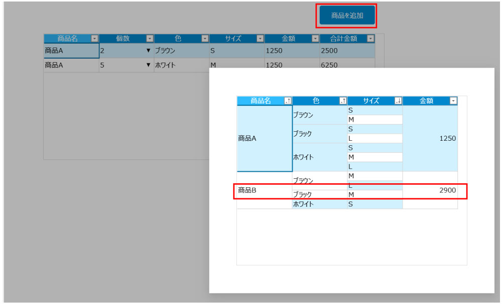Screen dimensions: 502x304
Task: Open 色 filter in the order table header
Action: (x=205, y=39)
